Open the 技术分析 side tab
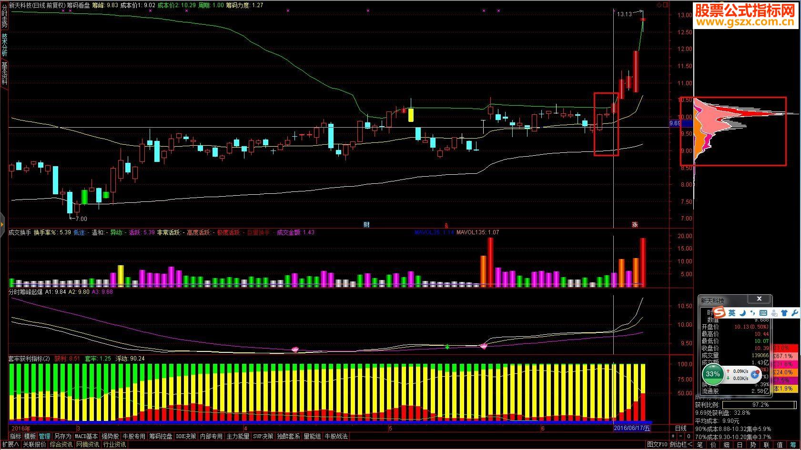The image size is (801, 450). pos(4,44)
